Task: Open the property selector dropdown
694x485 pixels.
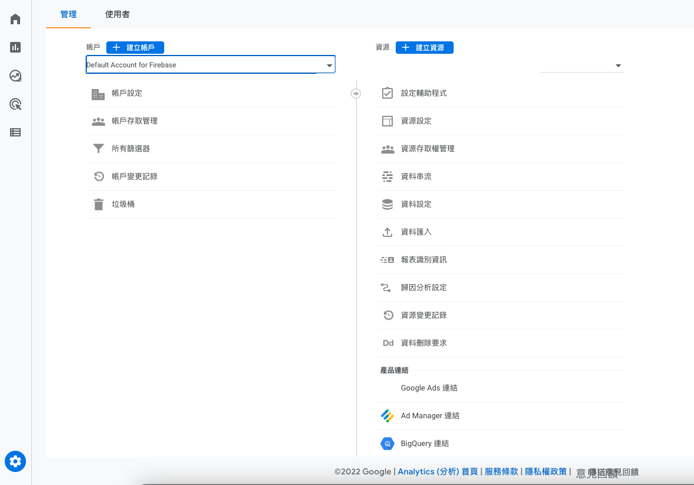Action: (x=618, y=66)
